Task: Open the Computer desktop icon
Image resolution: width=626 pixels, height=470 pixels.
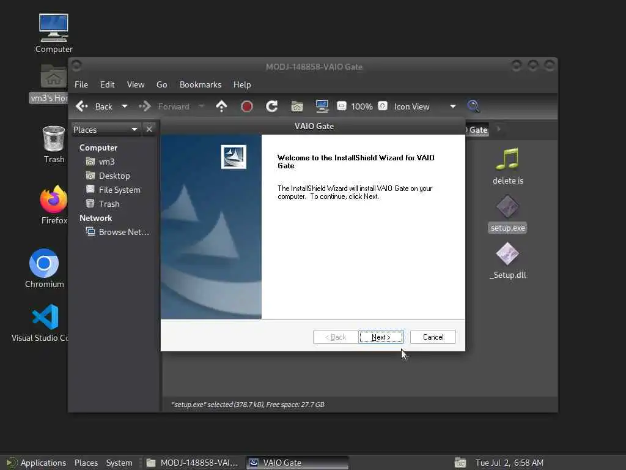Action: (x=54, y=34)
